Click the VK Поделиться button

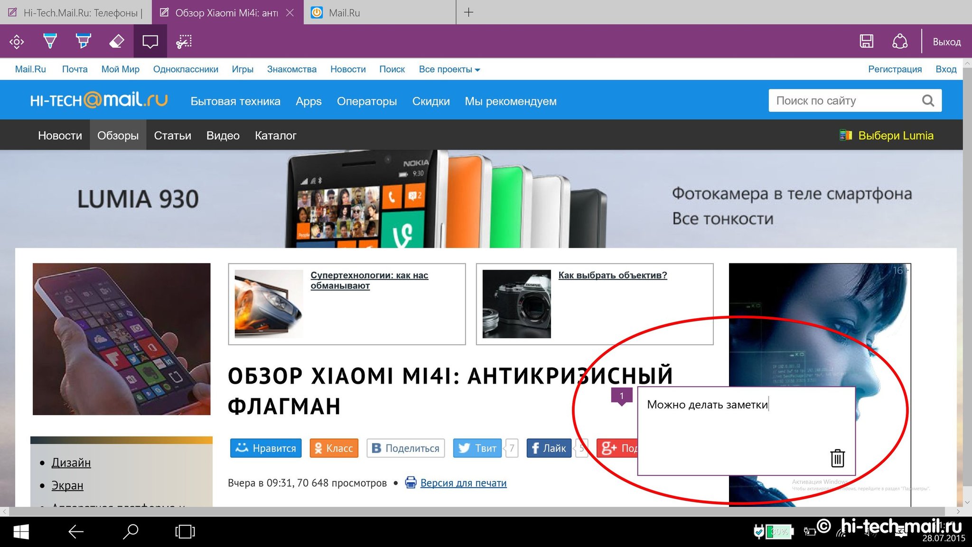[x=406, y=448]
